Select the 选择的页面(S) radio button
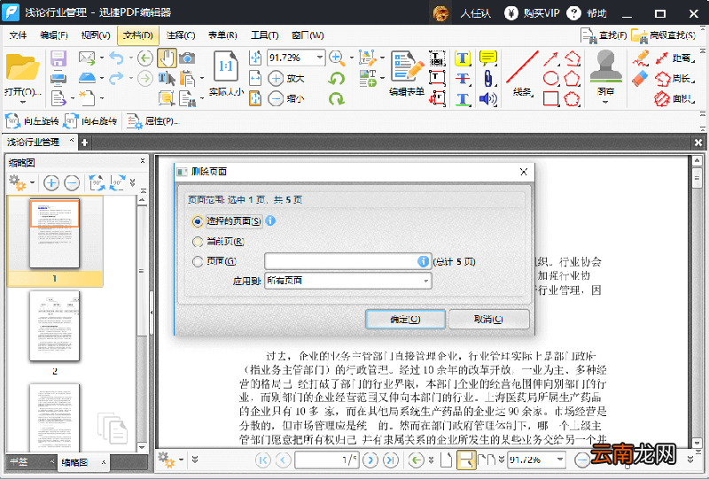The image size is (709, 479). pyautogui.click(x=198, y=221)
